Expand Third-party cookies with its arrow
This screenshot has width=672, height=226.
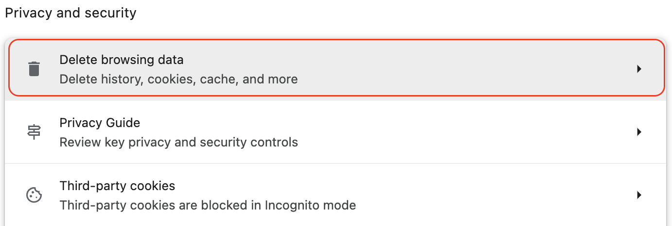(639, 195)
